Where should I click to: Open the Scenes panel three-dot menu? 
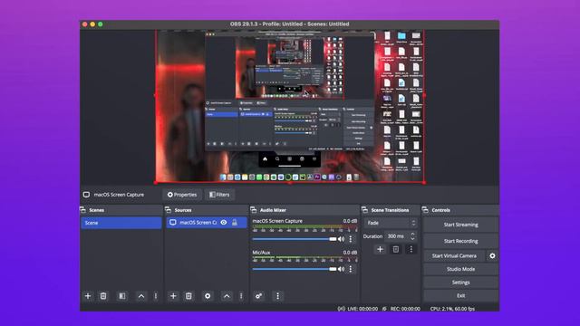pyautogui.click(x=156, y=296)
